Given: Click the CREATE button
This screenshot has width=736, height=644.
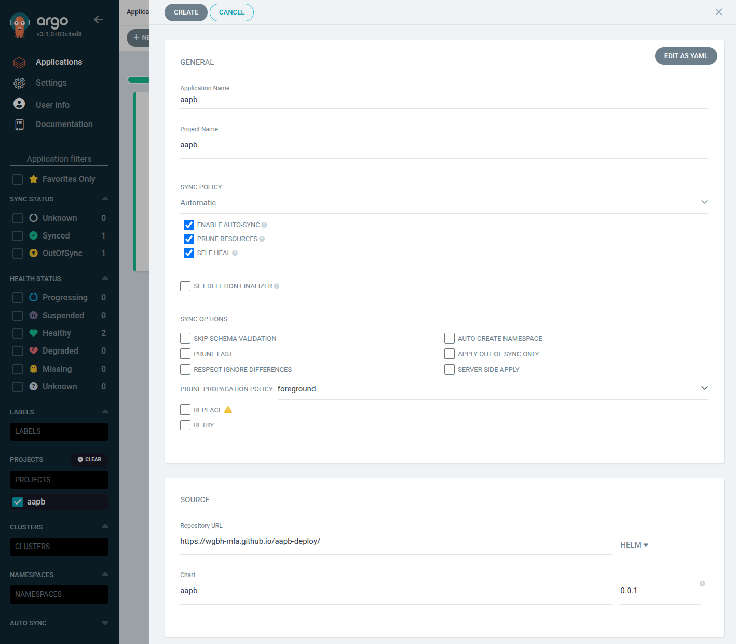Looking at the screenshot, I should point(186,12).
